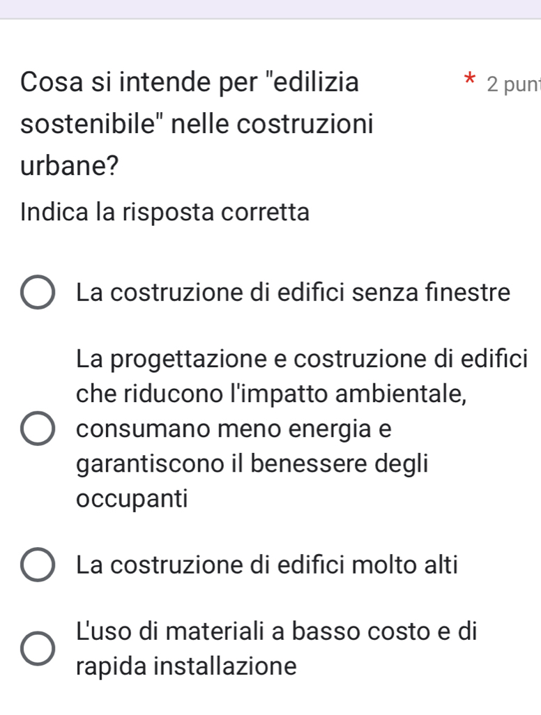Click the lavender header strip at top
541x715 pixels.
(270, 8)
